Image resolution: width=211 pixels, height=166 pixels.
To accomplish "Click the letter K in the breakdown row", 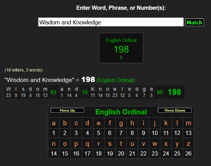I will point(93,89).
